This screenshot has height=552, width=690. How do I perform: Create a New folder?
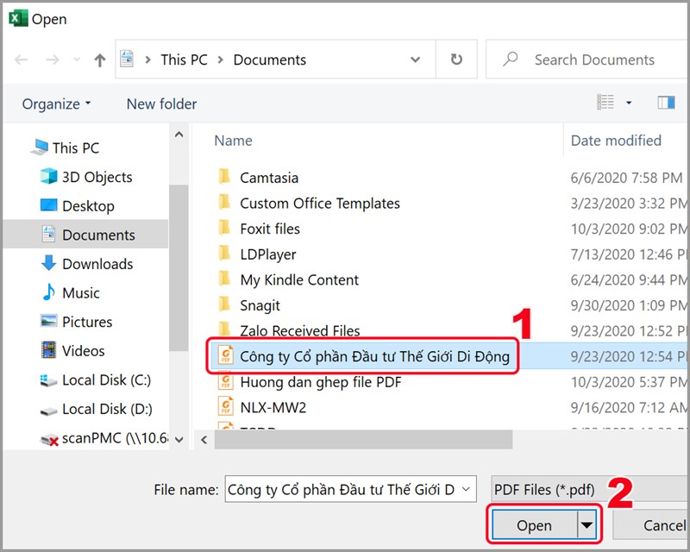coord(161,103)
